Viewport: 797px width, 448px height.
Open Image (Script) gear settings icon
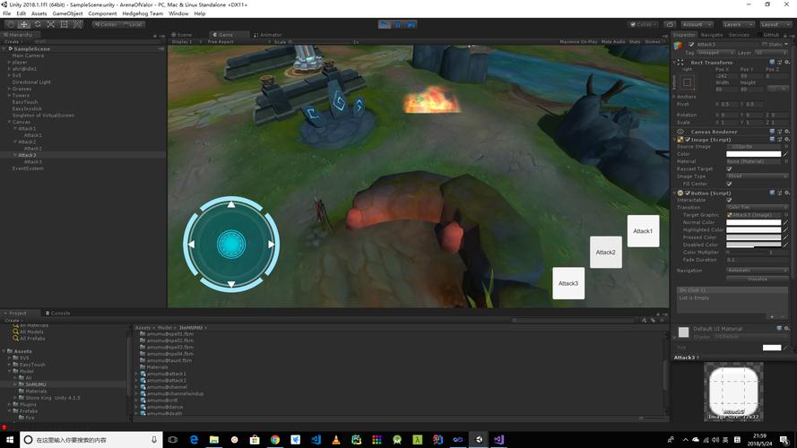787,140
